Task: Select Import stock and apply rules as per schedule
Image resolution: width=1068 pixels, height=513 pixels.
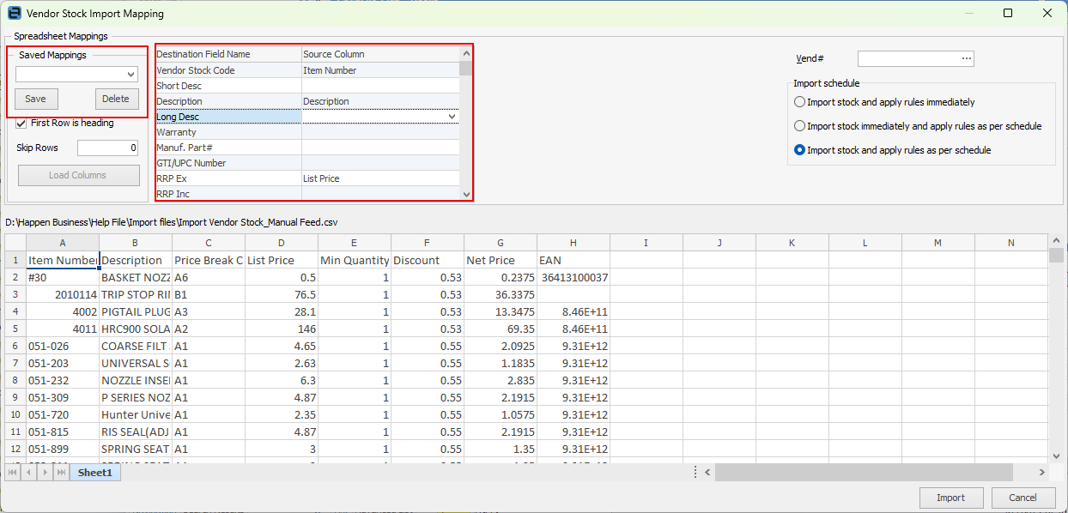Action: tap(800, 150)
